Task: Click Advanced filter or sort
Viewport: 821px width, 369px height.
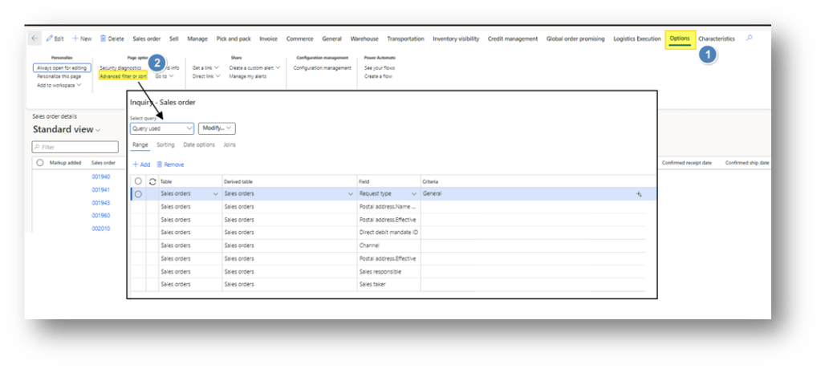Action: (x=123, y=76)
